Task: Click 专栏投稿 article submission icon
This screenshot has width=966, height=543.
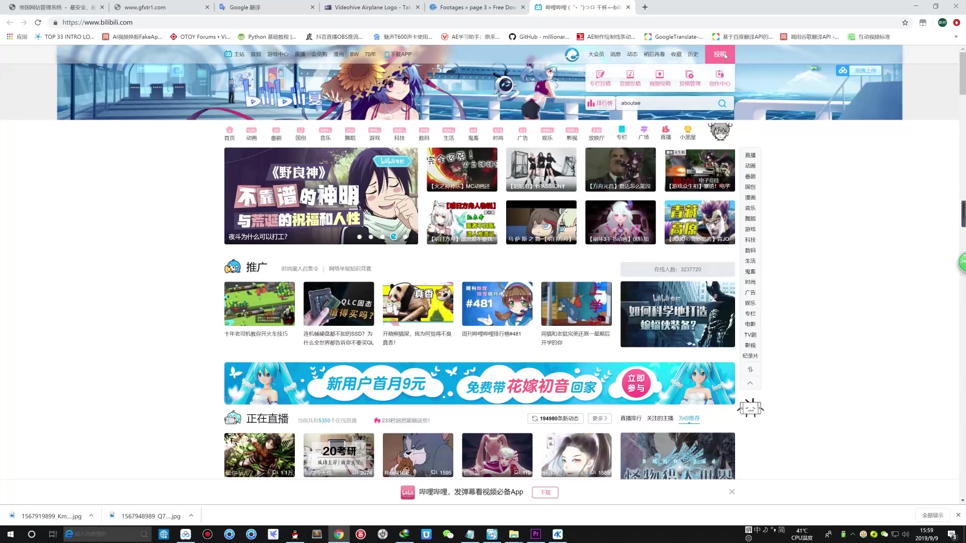Action: 600,74
